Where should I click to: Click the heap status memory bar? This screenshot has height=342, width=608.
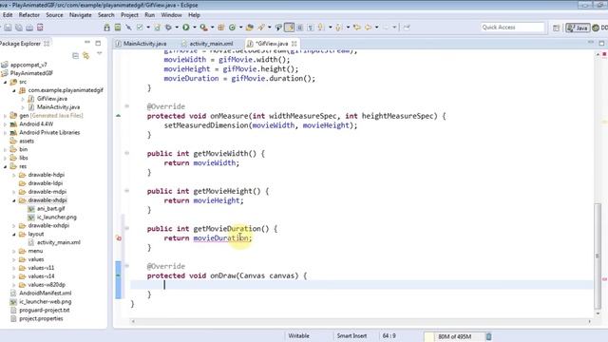[x=454, y=336]
